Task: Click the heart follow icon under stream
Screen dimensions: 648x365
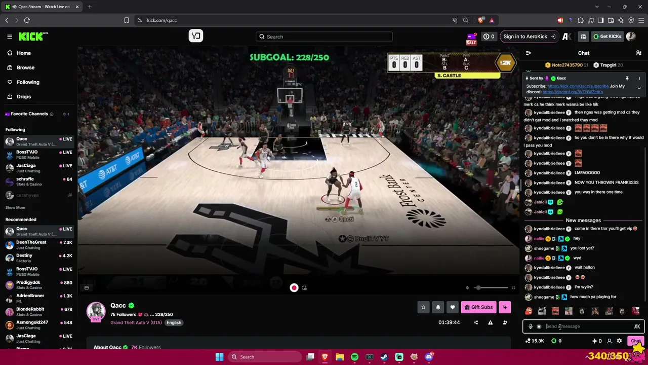Action: click(453, 307)
